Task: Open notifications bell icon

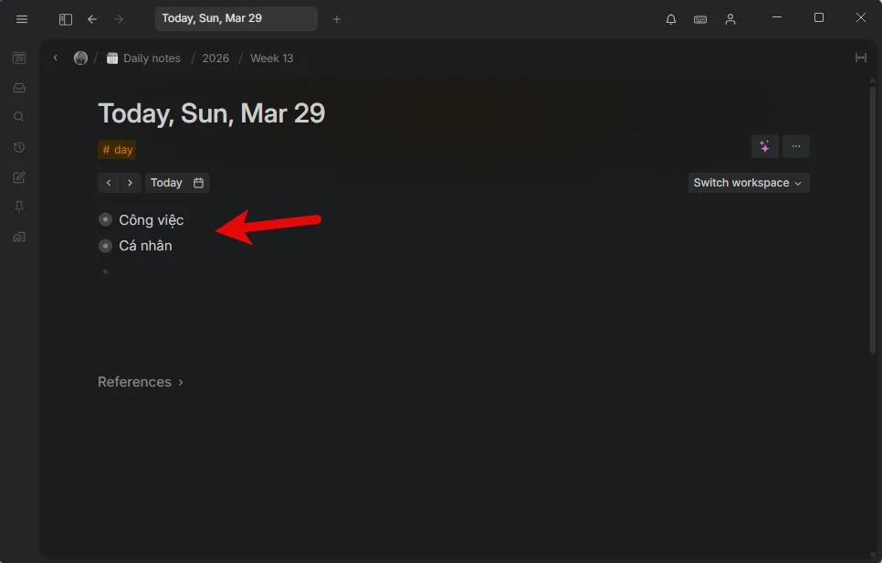Action: coord(671,19)
